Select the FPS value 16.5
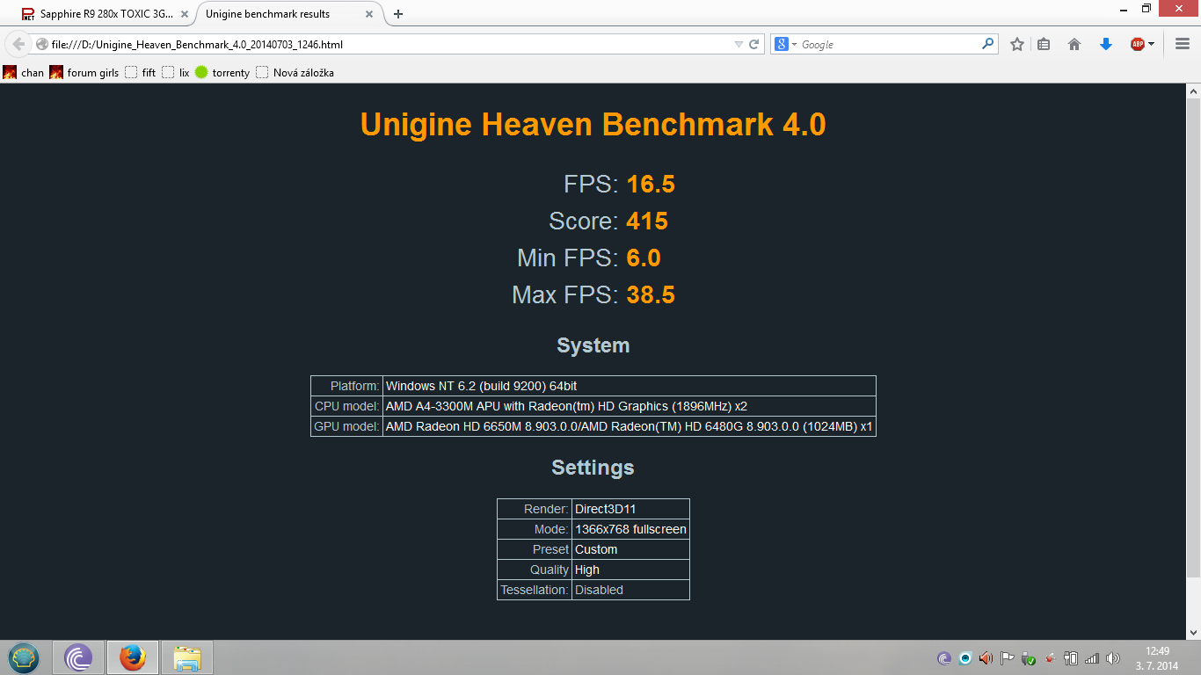Viewport: 1201px width, 675px height. (651, 184)
